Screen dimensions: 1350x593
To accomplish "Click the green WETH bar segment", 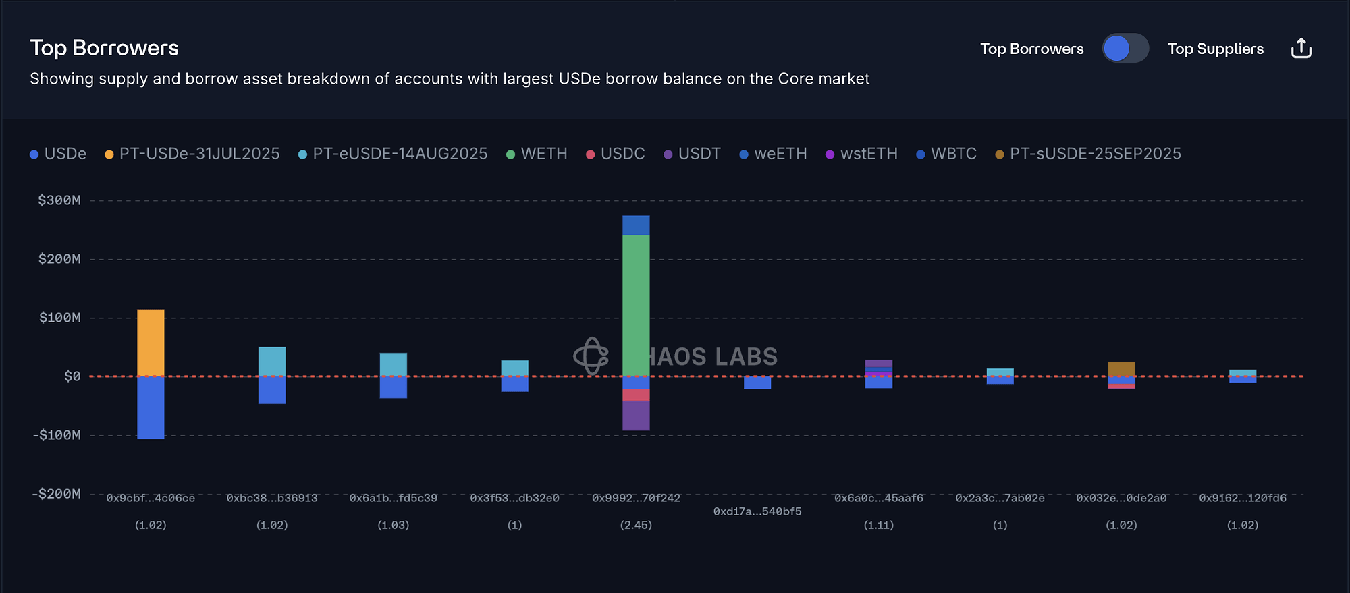I will tap(636, 304).
